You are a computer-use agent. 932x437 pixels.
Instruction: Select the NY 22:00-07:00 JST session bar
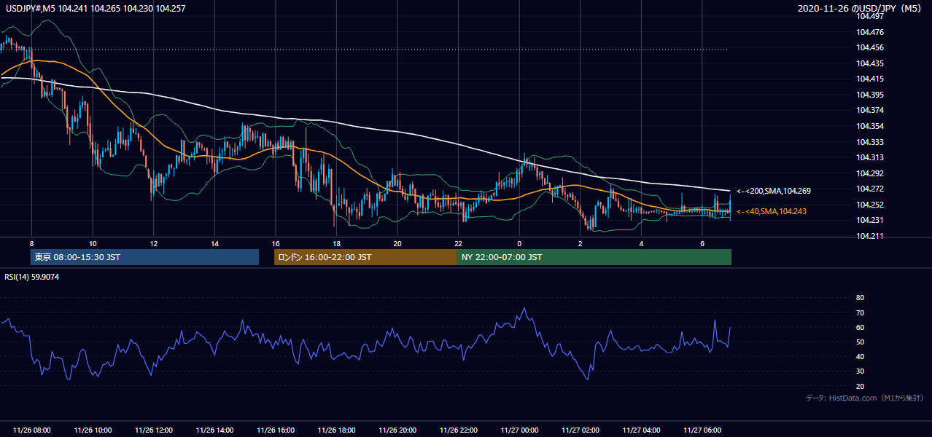click(x=594, y=257)
